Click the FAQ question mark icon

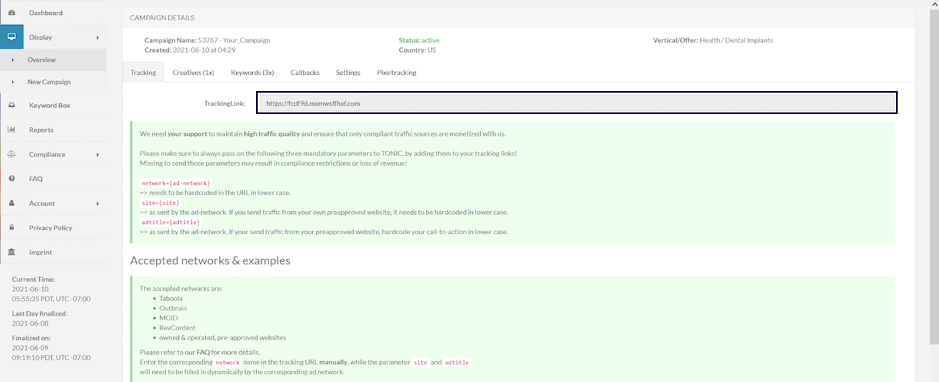(x=12, y=179)
